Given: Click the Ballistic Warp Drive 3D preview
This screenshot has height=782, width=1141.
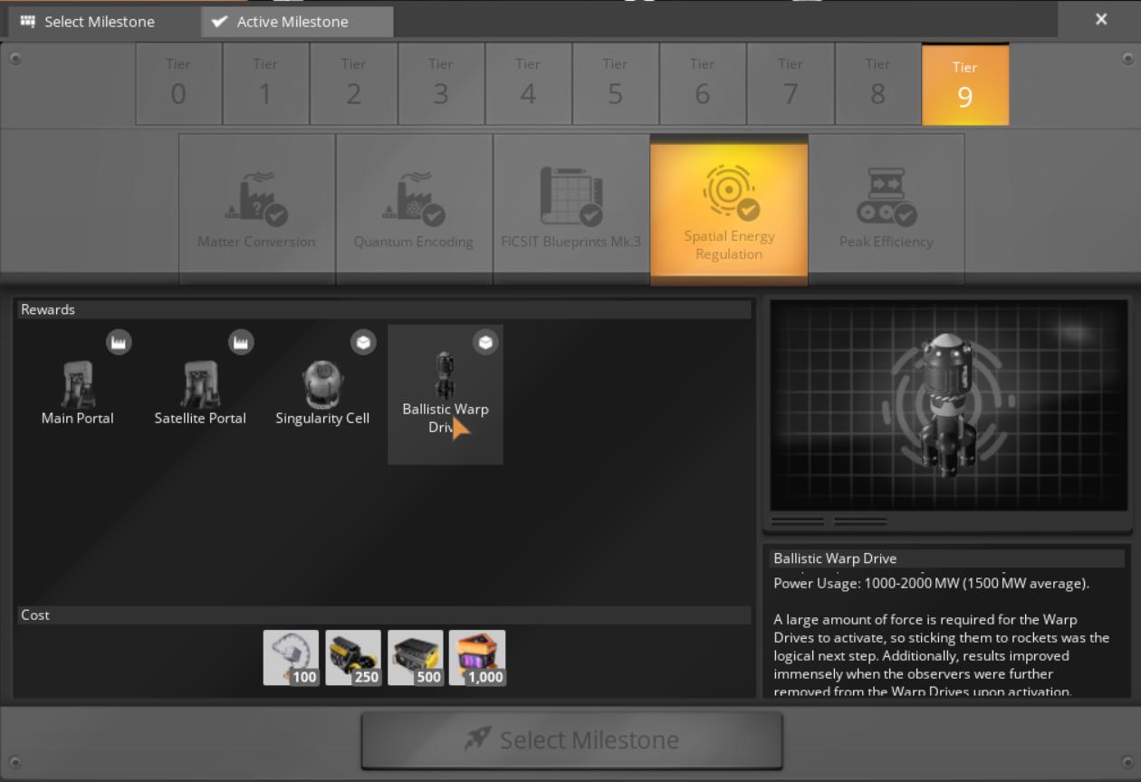Looking at the screenshot, I should pos(948,405).
